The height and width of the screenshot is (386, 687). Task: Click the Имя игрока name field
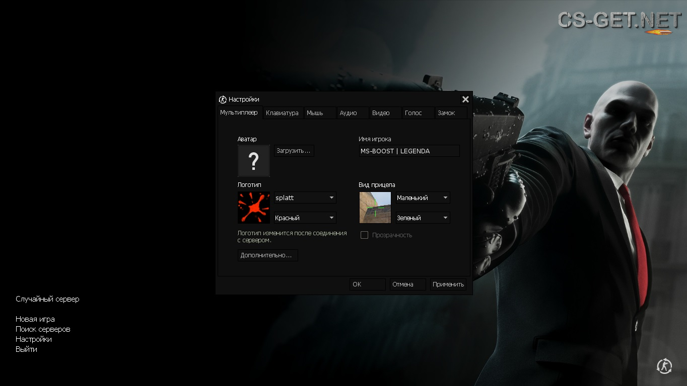409,151
